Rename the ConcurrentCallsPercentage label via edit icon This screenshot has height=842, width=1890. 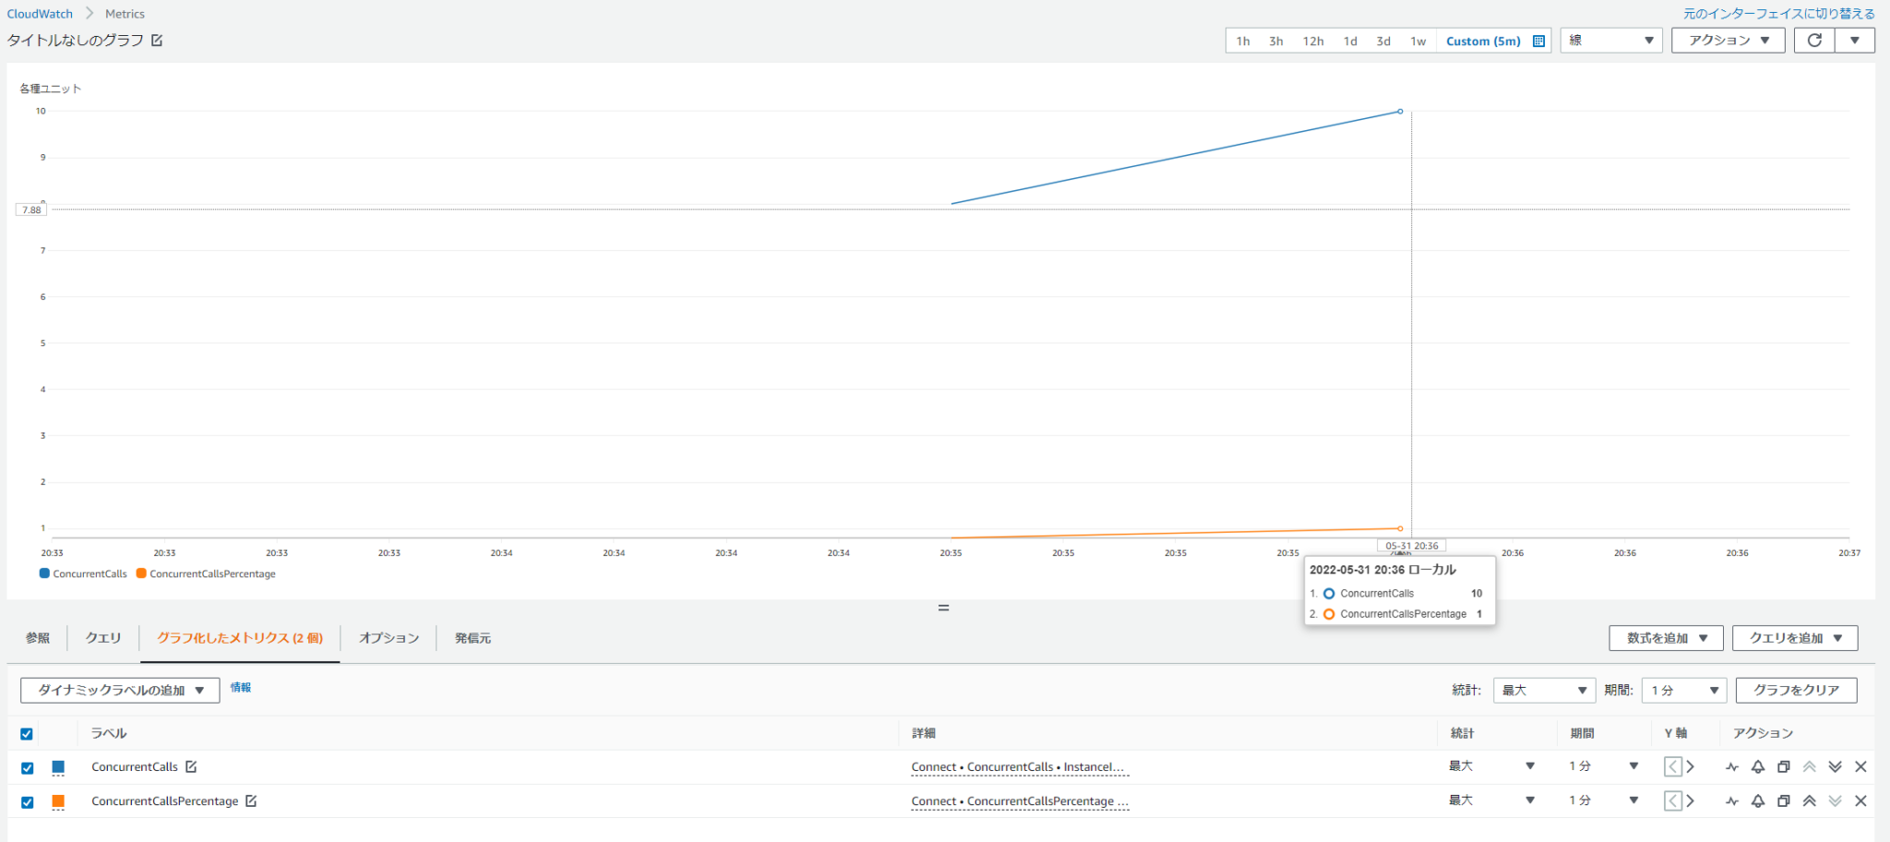pyautogui.click(x=251, y=801)
